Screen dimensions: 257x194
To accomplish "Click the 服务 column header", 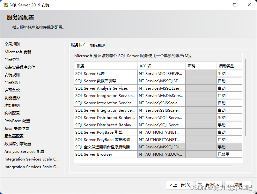I will tap(106, 66).
